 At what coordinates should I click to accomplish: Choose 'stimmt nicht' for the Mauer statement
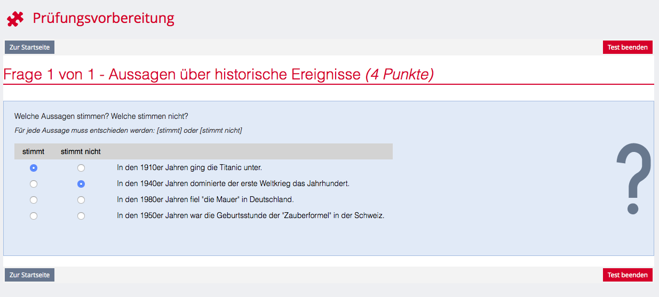(81, 200)
